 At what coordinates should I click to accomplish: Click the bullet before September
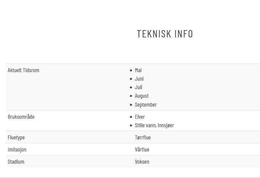pos(131,105)
